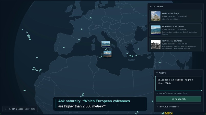206x115 pixels.
Task: Expand the Previous research section
Action: point(167,107)
